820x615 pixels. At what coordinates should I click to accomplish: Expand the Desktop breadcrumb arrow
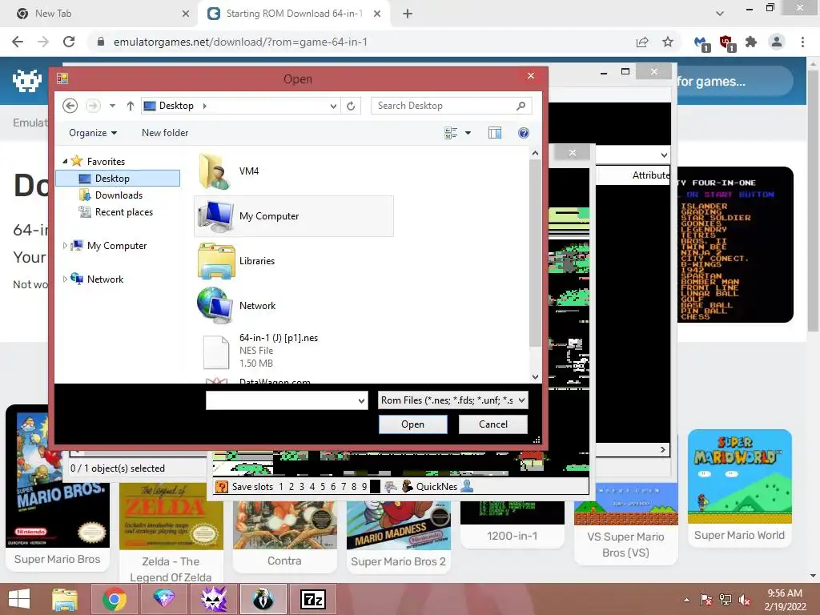204,106
